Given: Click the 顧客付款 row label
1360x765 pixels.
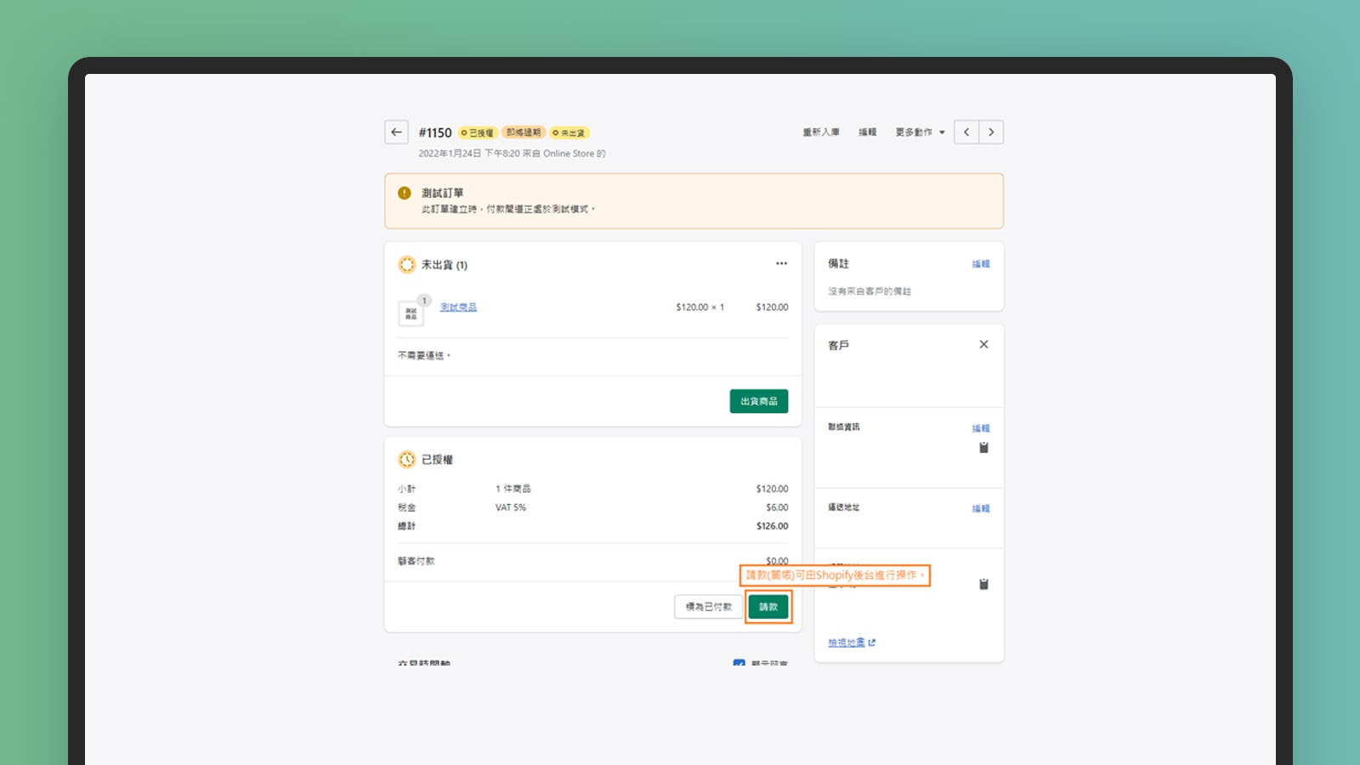Looking at the screenshot, I should (416, 561).
